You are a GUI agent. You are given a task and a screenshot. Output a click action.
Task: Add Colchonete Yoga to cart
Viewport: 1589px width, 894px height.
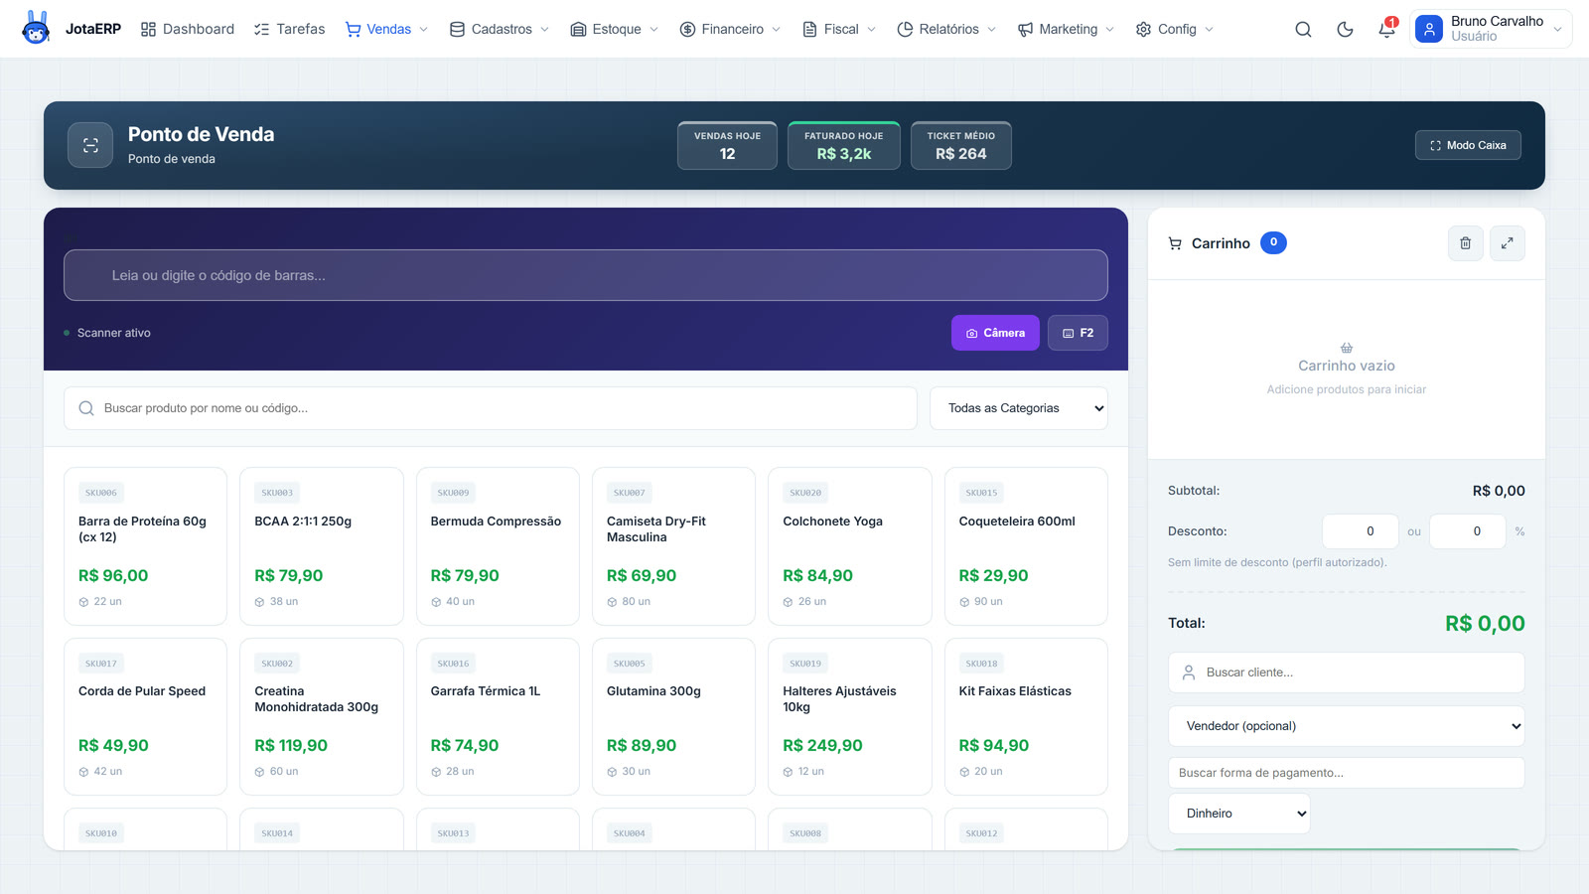pyautogui.click(x=850, y=546)
